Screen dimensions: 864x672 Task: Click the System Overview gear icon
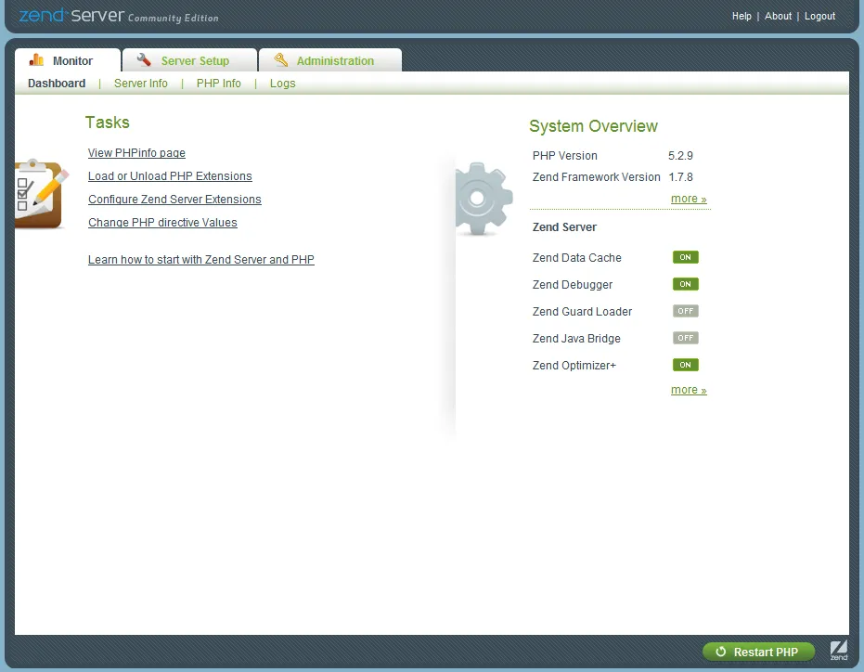[484, 199]
